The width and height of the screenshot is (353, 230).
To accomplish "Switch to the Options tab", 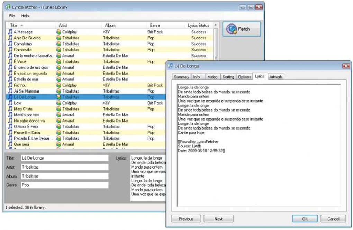I will (244, 77).
